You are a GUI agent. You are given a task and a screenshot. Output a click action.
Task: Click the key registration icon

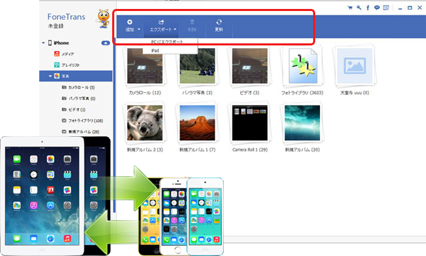coord(359,8)
